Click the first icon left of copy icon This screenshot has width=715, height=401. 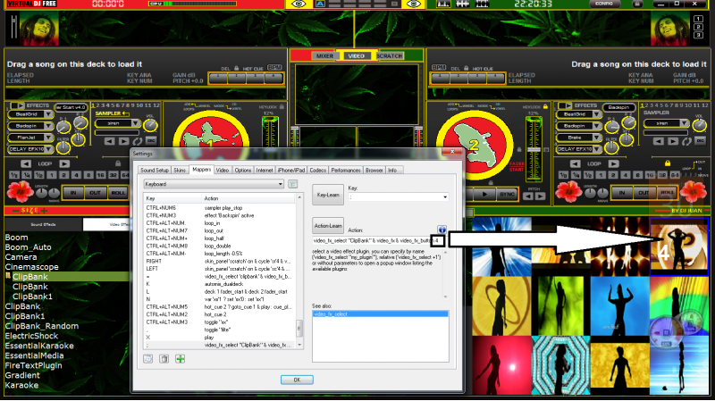coord(148,359)
